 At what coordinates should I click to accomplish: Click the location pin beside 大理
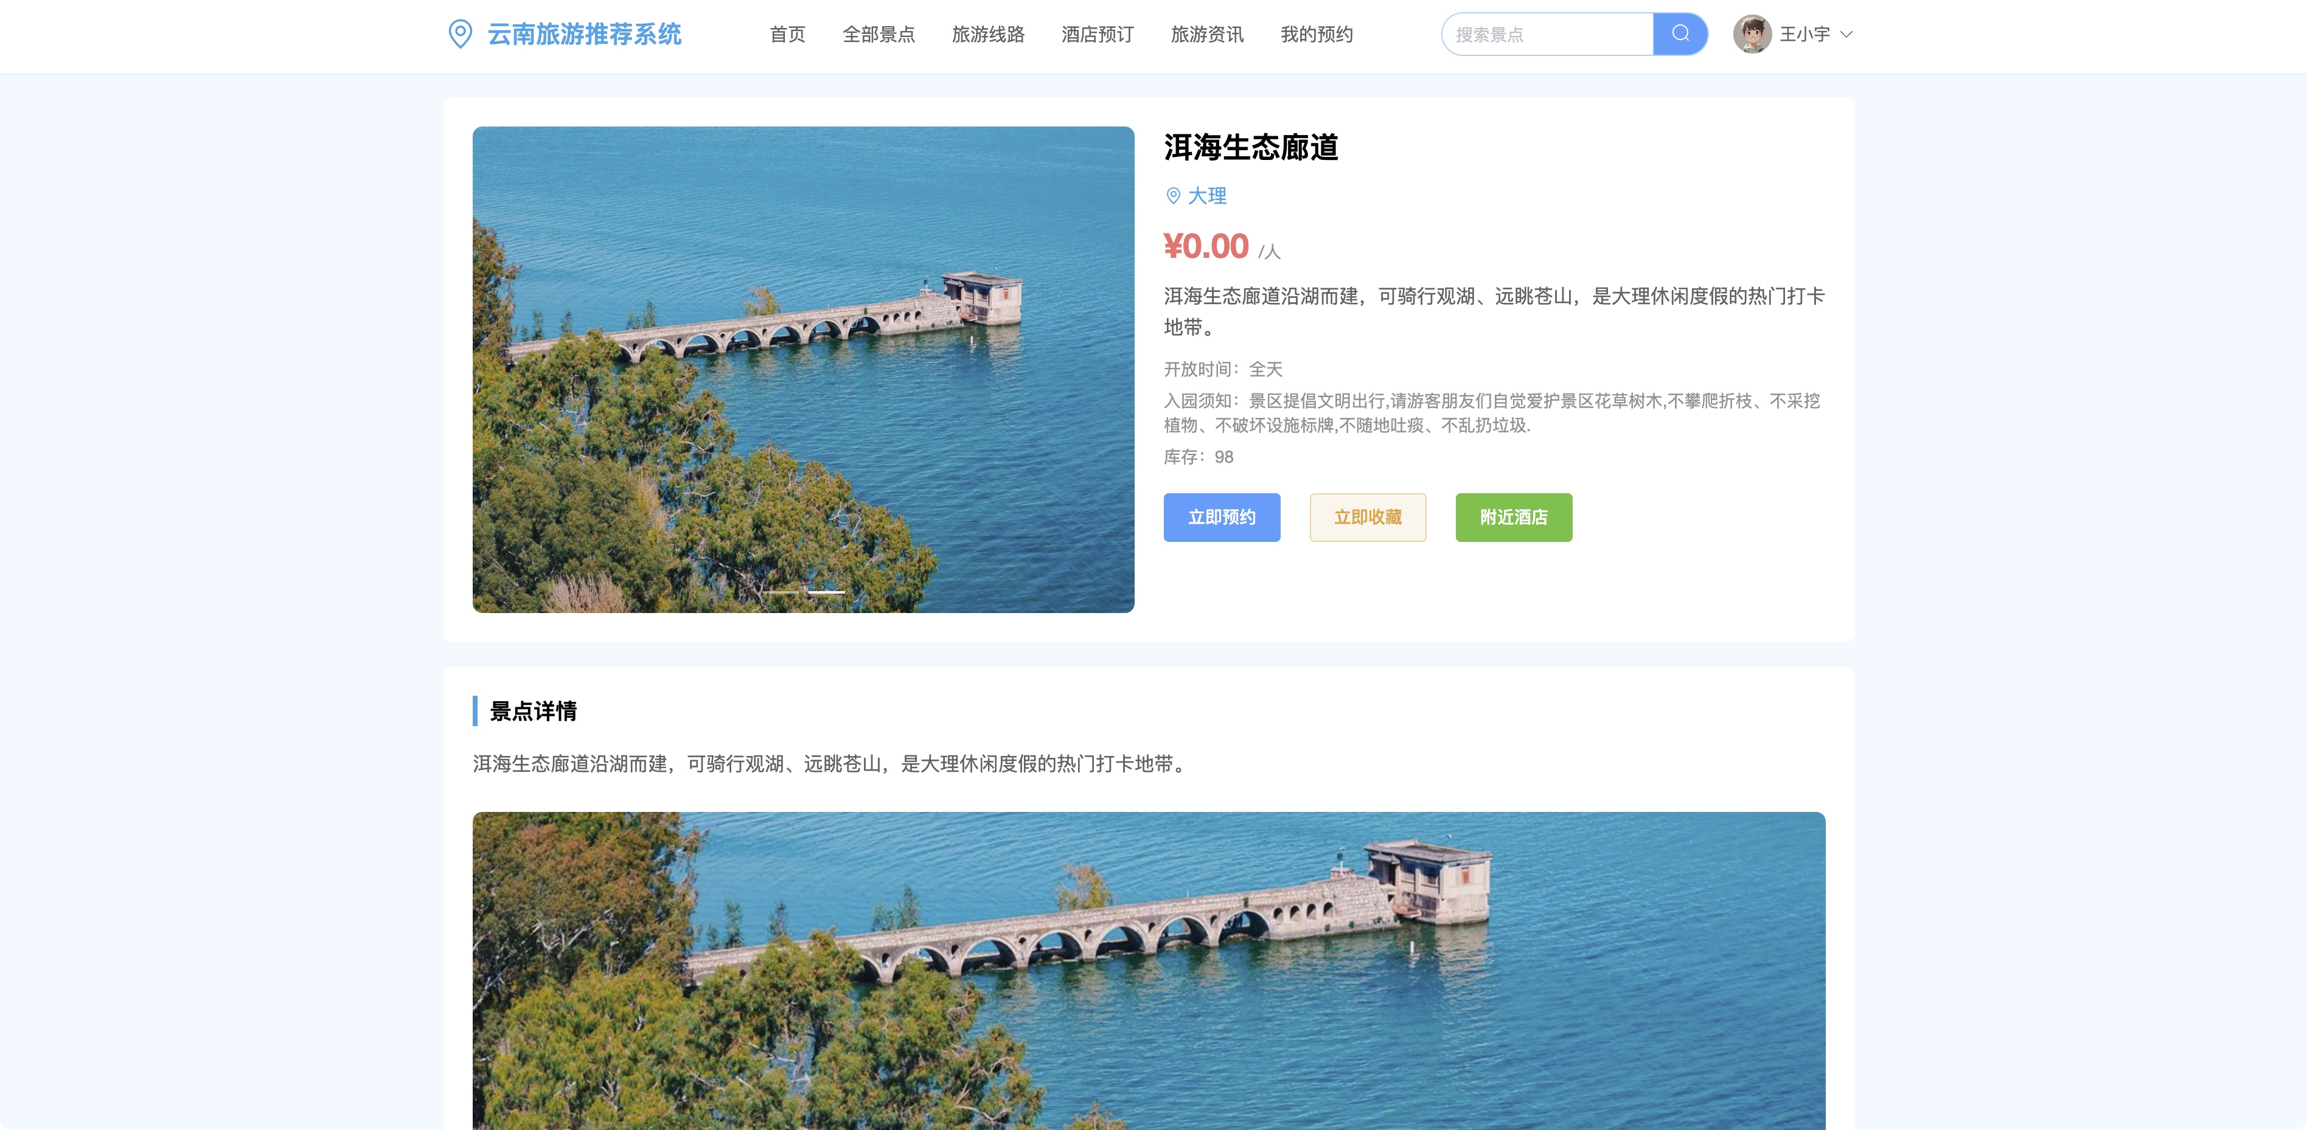1173,196
